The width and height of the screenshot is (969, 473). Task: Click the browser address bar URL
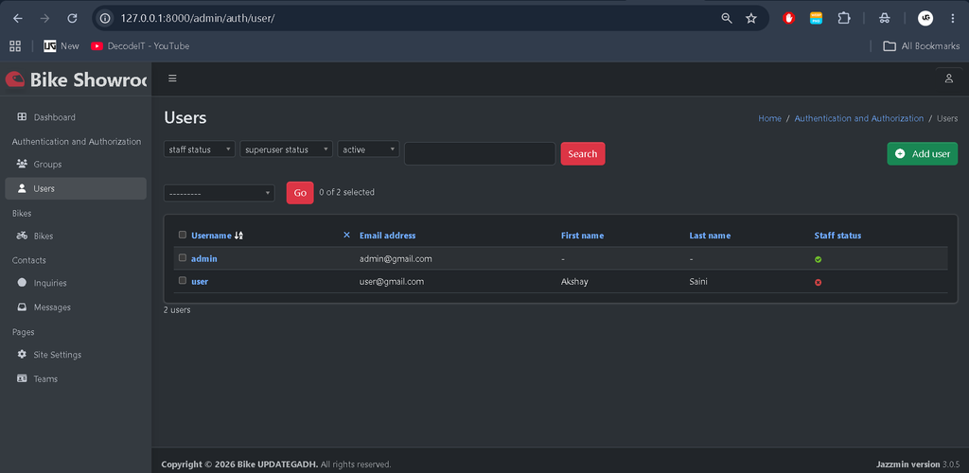coord(198,19)
